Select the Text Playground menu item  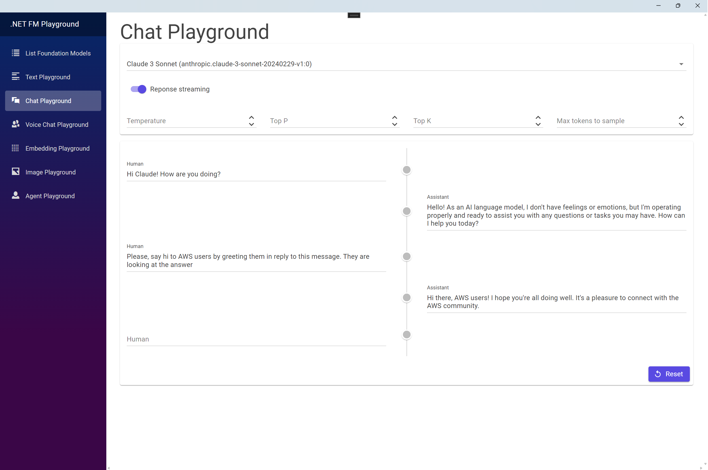47,76
